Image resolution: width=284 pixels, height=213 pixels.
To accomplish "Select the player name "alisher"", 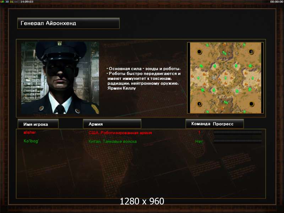I will pyautogui.click(x=29, y=132).
